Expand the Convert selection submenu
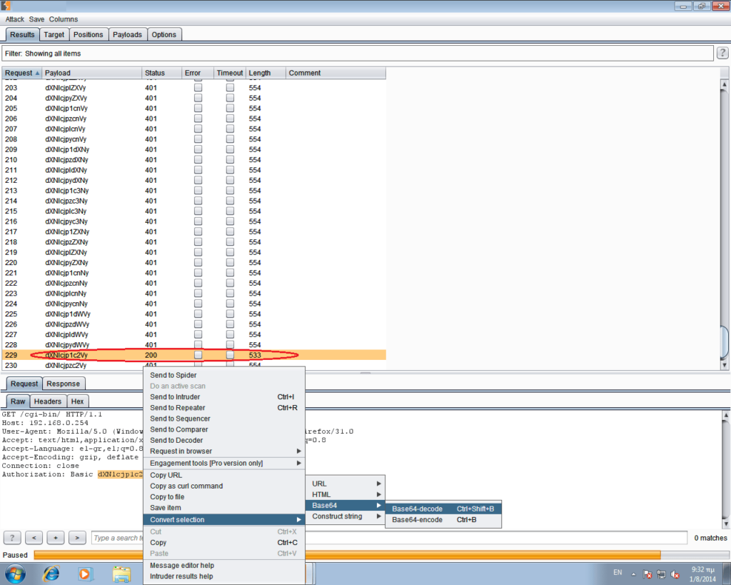This screenshot has height=585, width=731. [224, 520]
